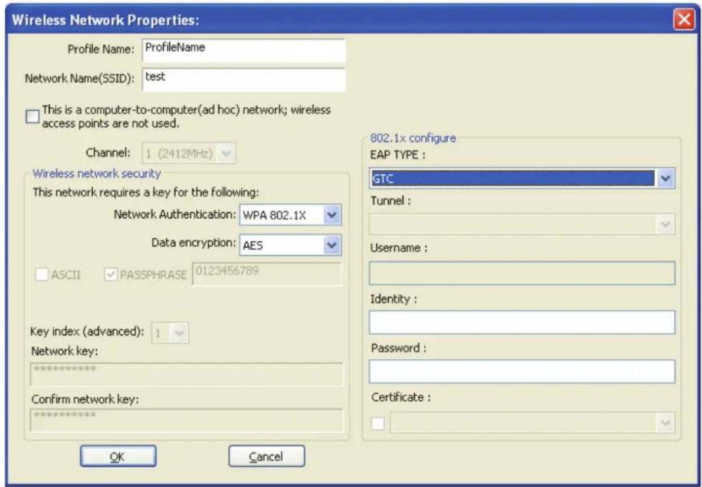Open the Tunnel dropdown

[x=522, y=225]
